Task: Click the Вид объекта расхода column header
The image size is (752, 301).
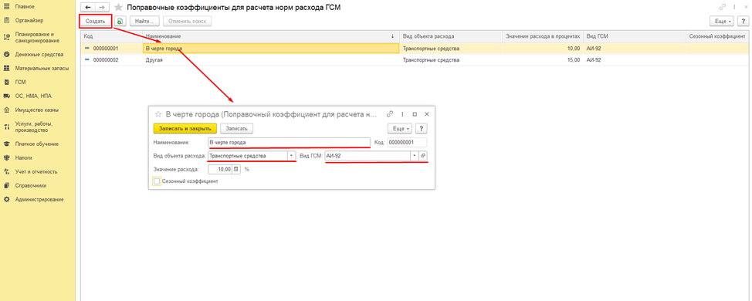Action: 452,36
